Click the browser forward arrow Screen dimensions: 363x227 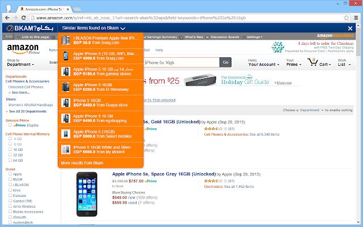tap(15, 18)
